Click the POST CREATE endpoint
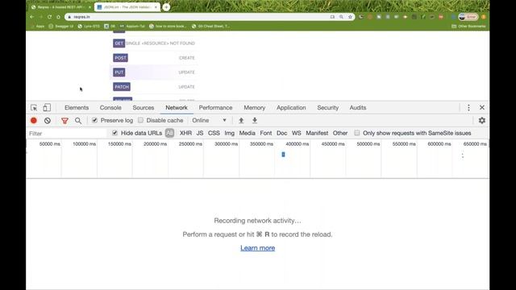 tap(154, 58)
